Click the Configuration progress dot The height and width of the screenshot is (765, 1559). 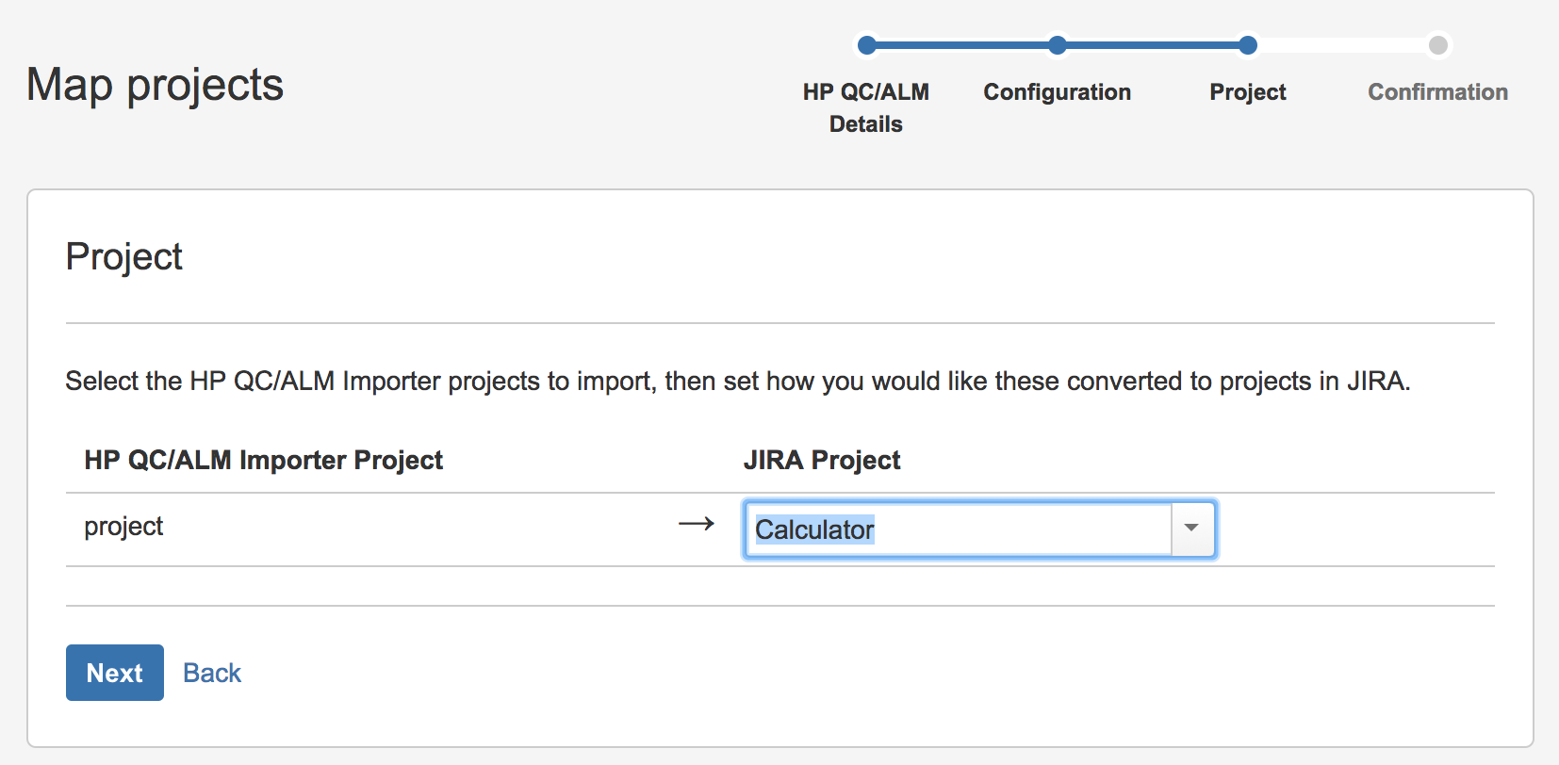pos(1058,44)
